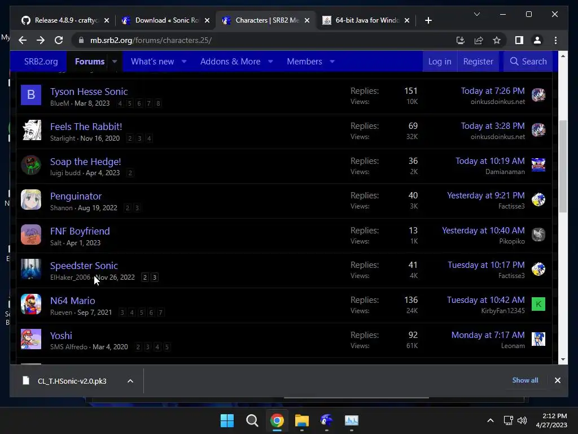The image size is (578, 434).
Task: Click the Register button
Action: click(x=478, y=61)
